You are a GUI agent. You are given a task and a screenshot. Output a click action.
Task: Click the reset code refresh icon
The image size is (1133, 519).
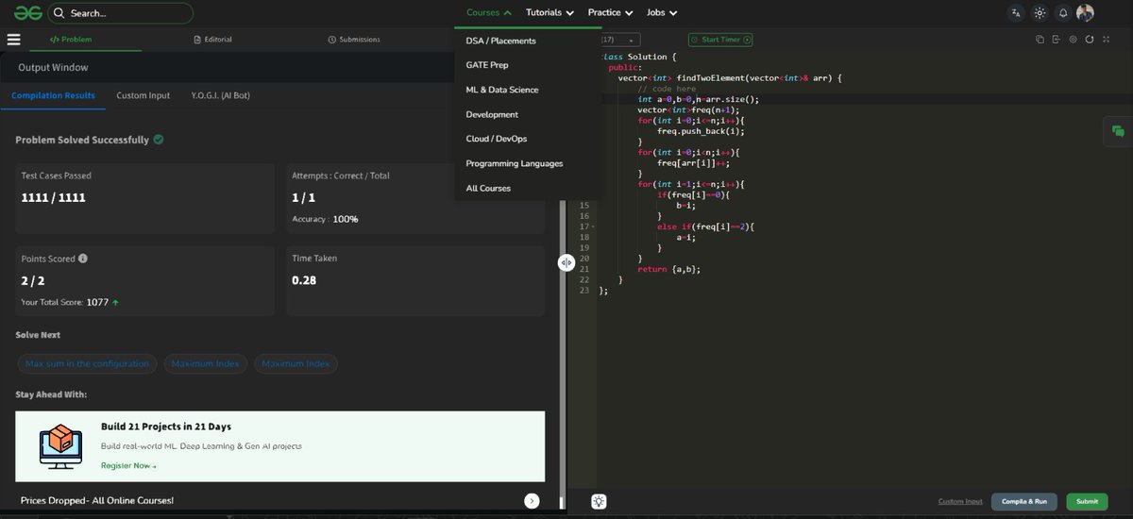coord(1090,40)
